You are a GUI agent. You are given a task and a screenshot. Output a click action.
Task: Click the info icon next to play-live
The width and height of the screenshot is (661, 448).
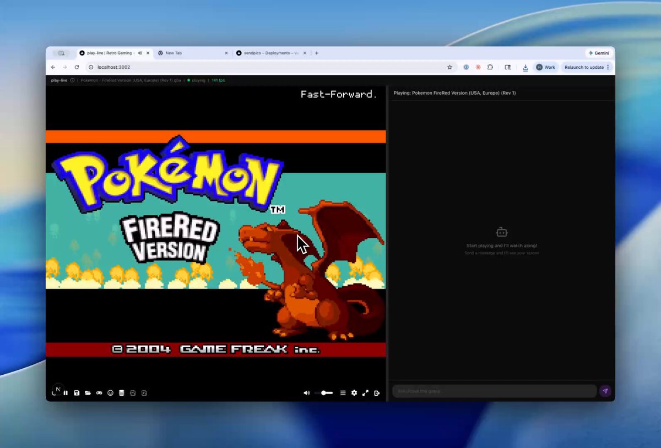coord(73,80)
